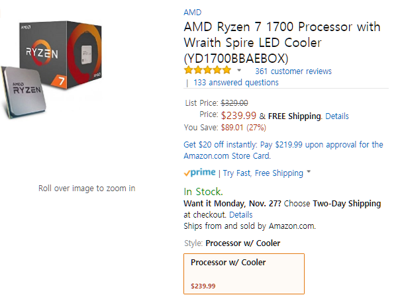Click the AMD Ryzen 7 1700 product title

pyautogui.click(x=282, y=41)
